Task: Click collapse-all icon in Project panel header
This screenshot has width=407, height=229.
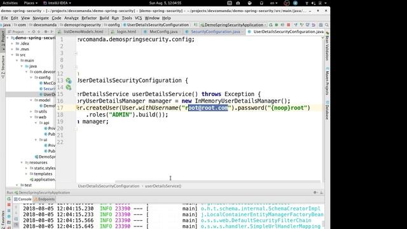Action: pyautogui.click(x=39, y=32)
